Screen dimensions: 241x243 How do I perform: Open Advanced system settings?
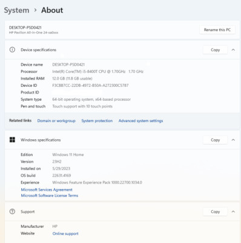(x=140, y=121)
